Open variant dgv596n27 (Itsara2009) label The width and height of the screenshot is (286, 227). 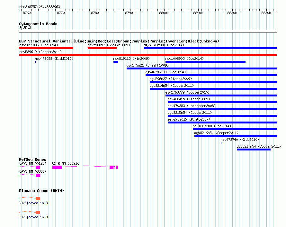click(x=171, y=79)
